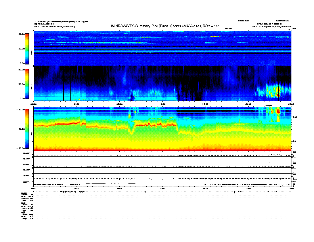Click the WIND/WAVES Summary Plot title
The image size is (314, 242).
tap(165, 26)
